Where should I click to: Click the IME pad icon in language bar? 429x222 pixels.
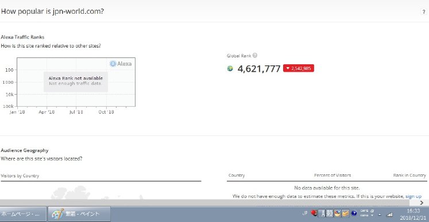(337, 213)
